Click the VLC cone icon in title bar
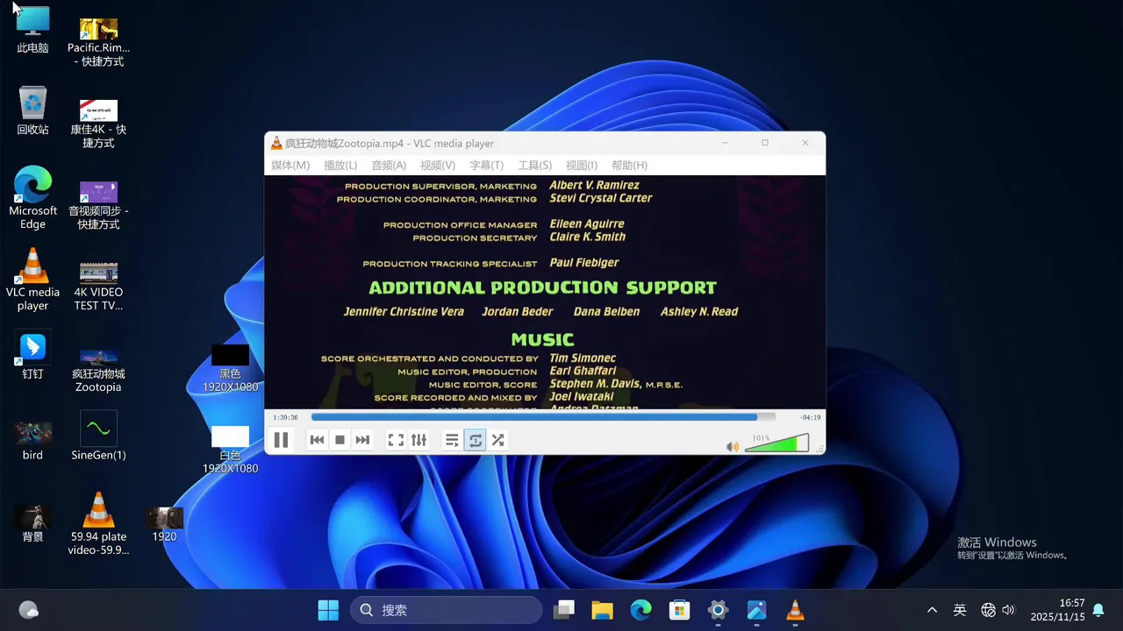The height and width of the screenshot is (631, 1123). click(276, 143)
